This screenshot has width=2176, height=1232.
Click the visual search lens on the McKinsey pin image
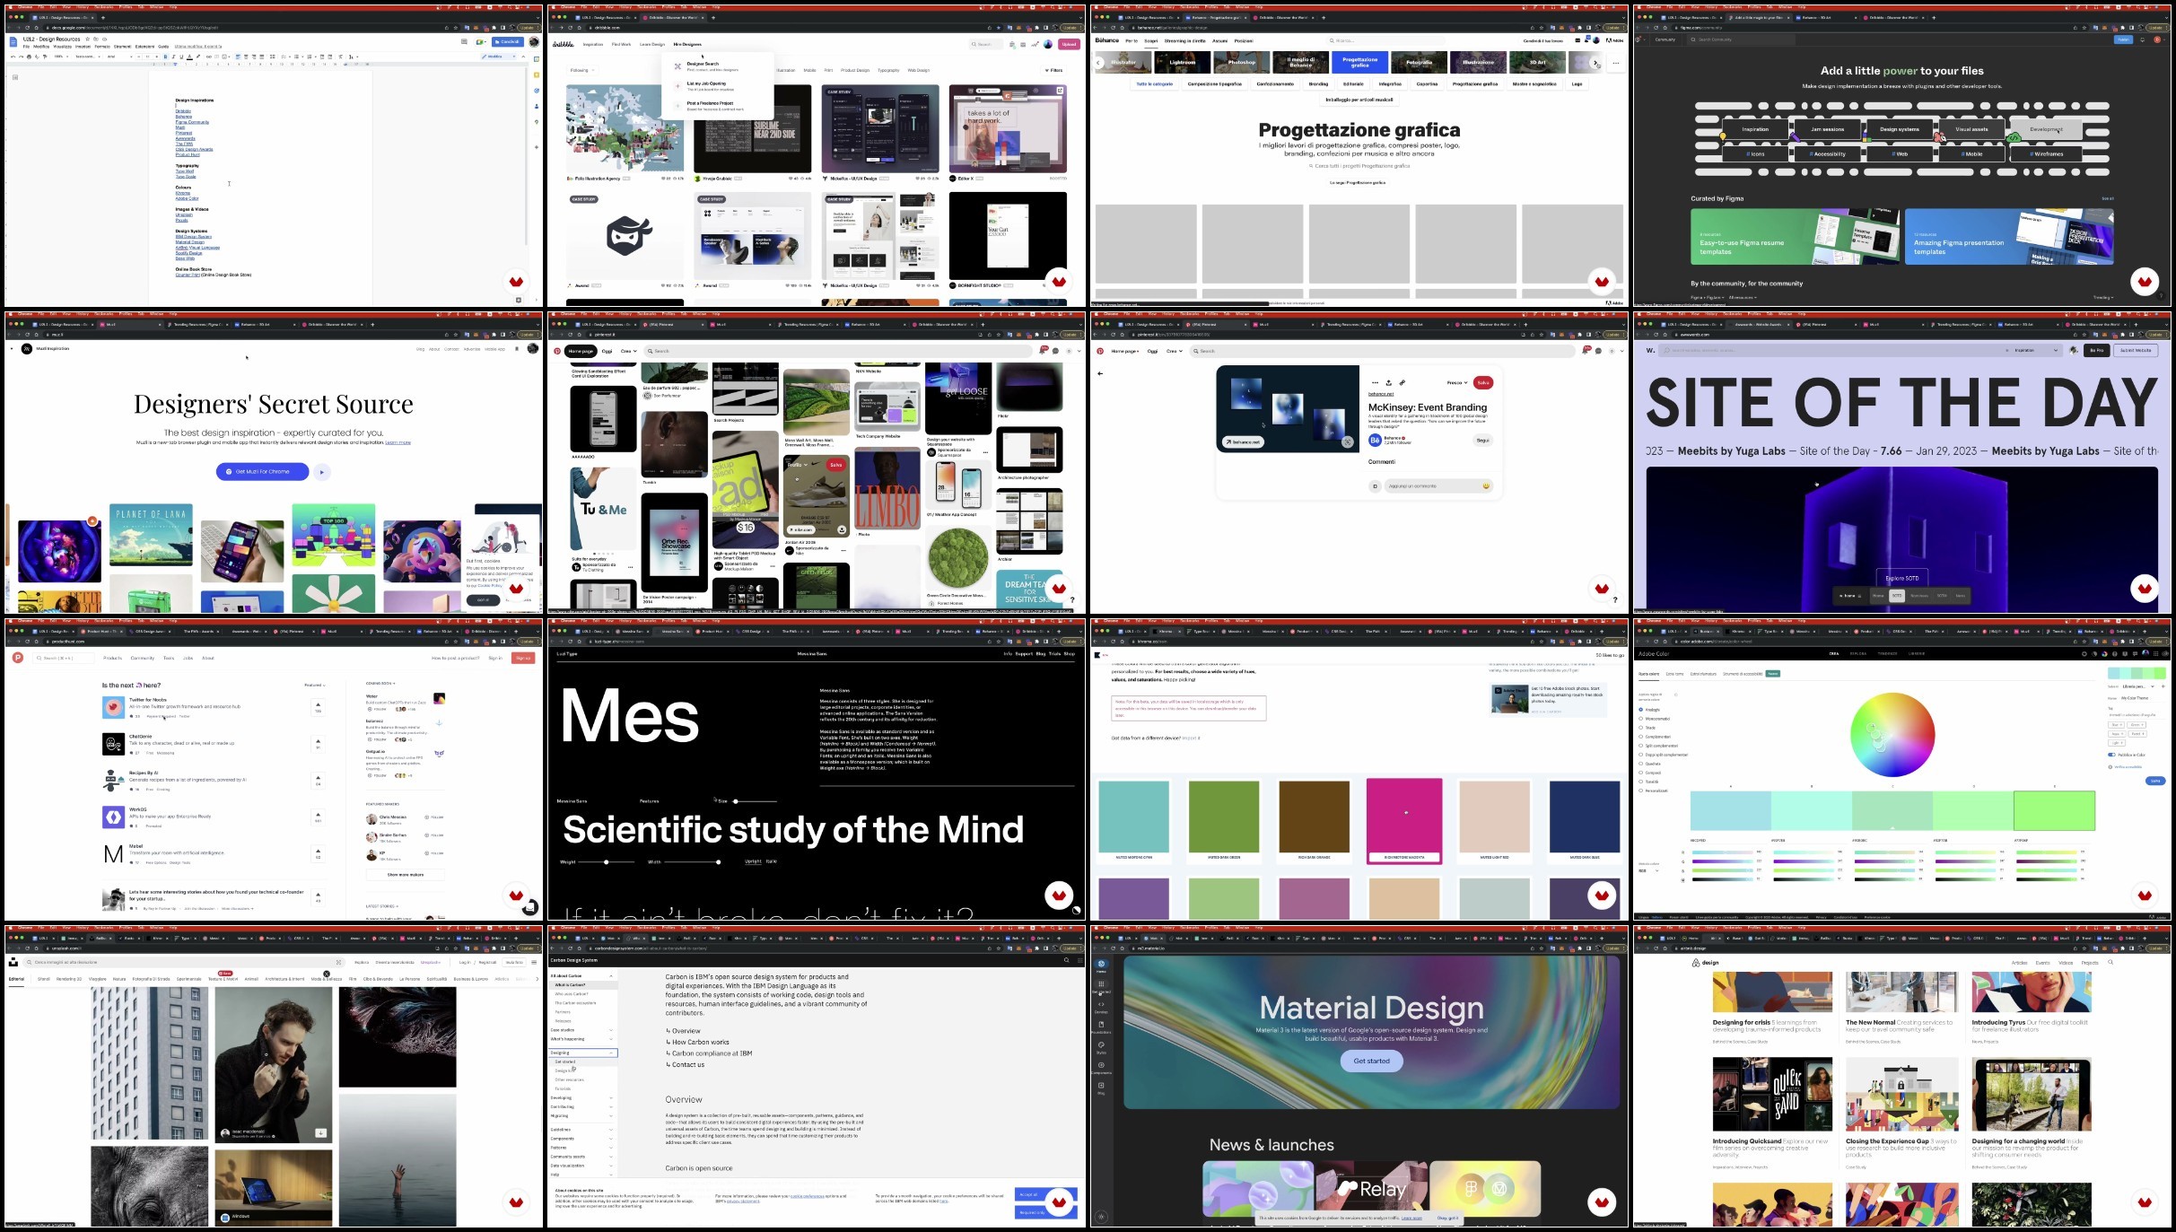[1347, 441]
